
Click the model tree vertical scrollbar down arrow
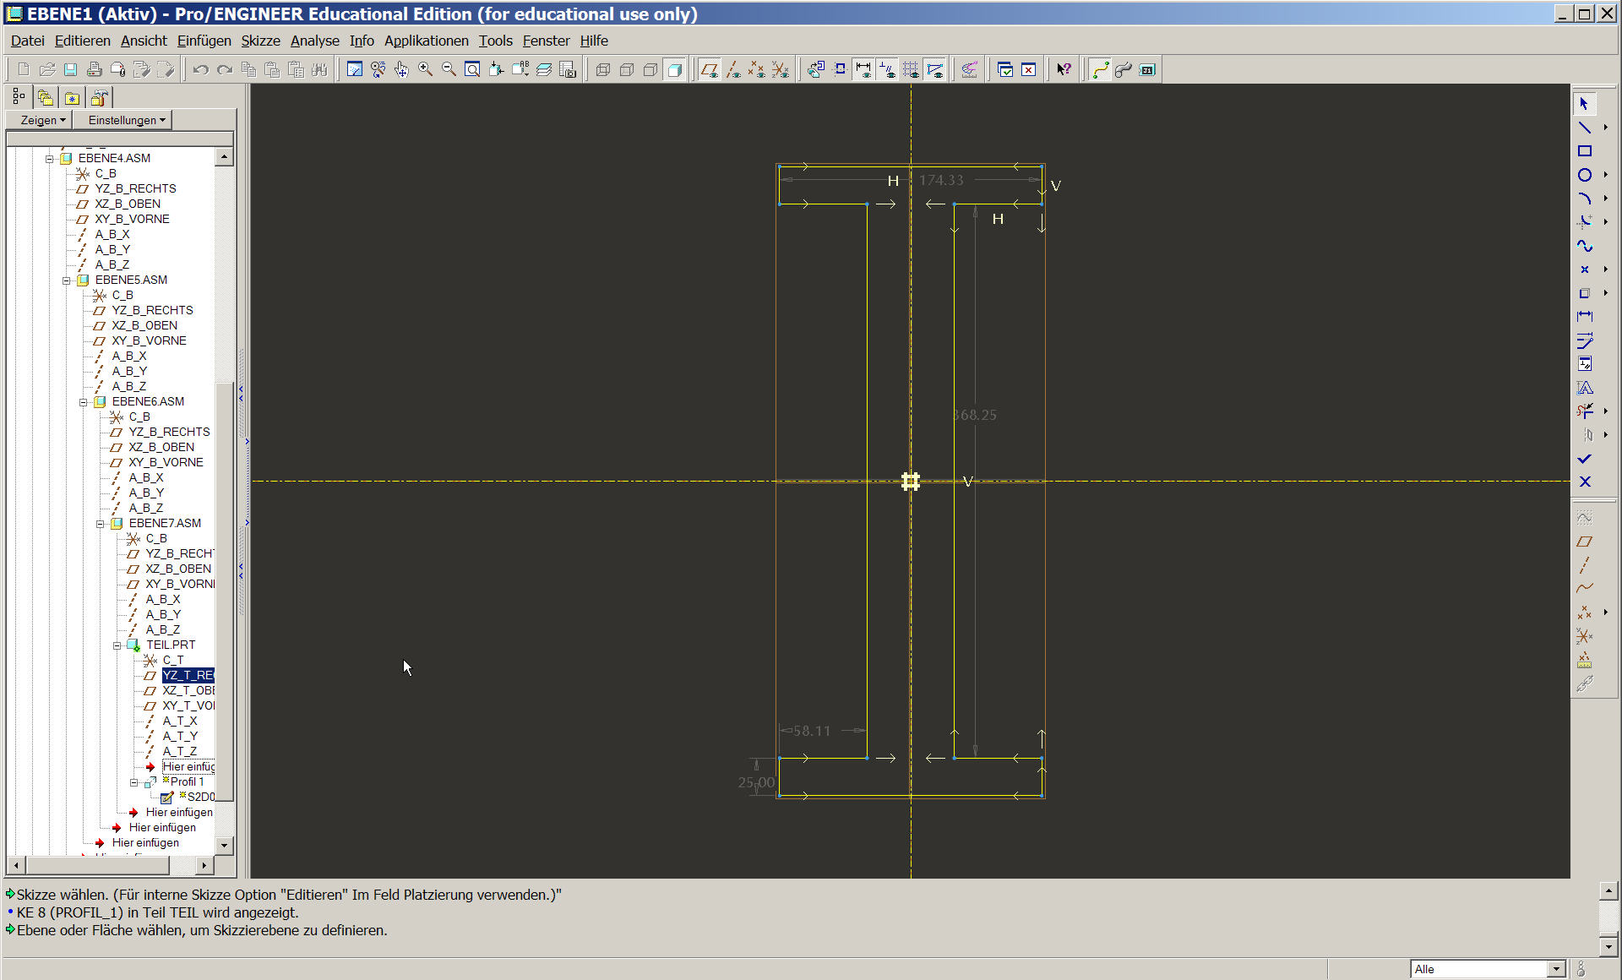tap(224, 845)
